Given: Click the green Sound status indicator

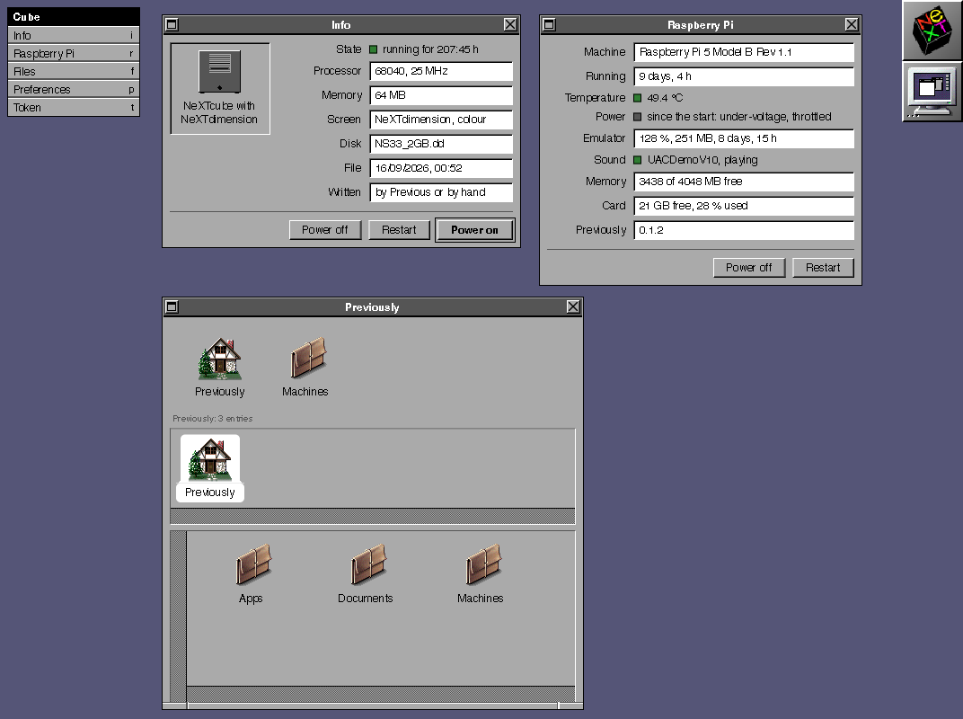Looking at the screenshot, I should click(638, 160).
